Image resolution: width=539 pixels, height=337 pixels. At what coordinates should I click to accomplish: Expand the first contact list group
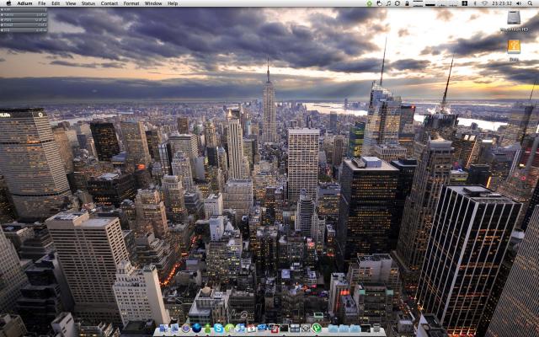(24, 10)
